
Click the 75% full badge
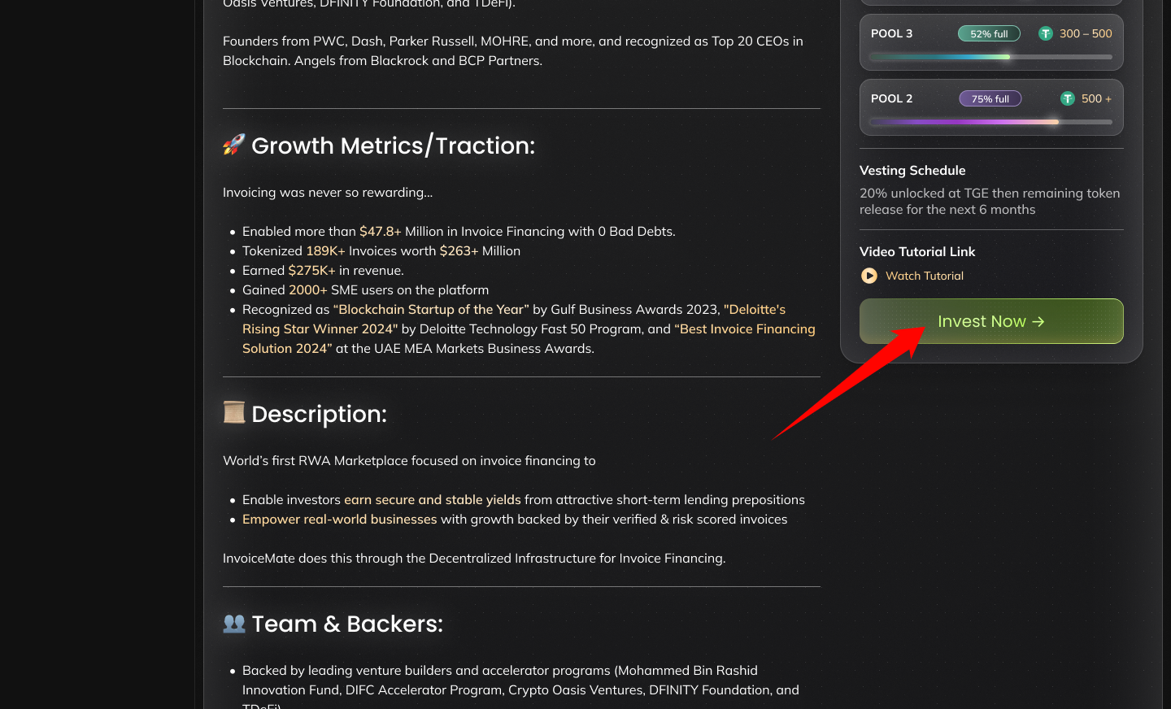click(990, 98)
